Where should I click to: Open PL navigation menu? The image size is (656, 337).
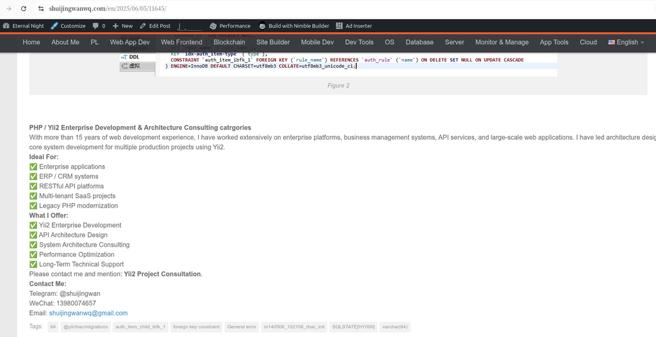[x=95, y=42]
